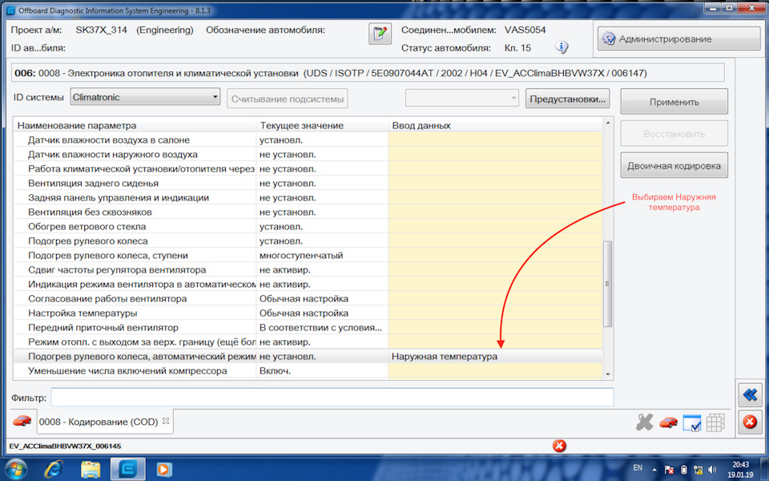Screen dimensions: 769x481
Task: Click the EN language indicator in tray
Action: coord(638,467)
